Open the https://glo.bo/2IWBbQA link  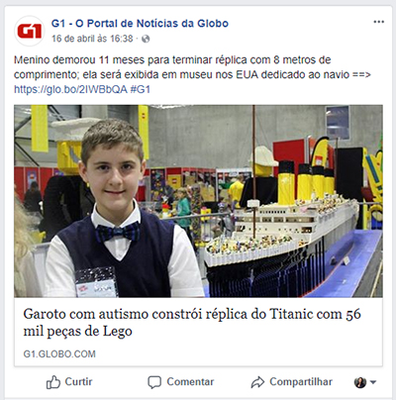point(70,89)
